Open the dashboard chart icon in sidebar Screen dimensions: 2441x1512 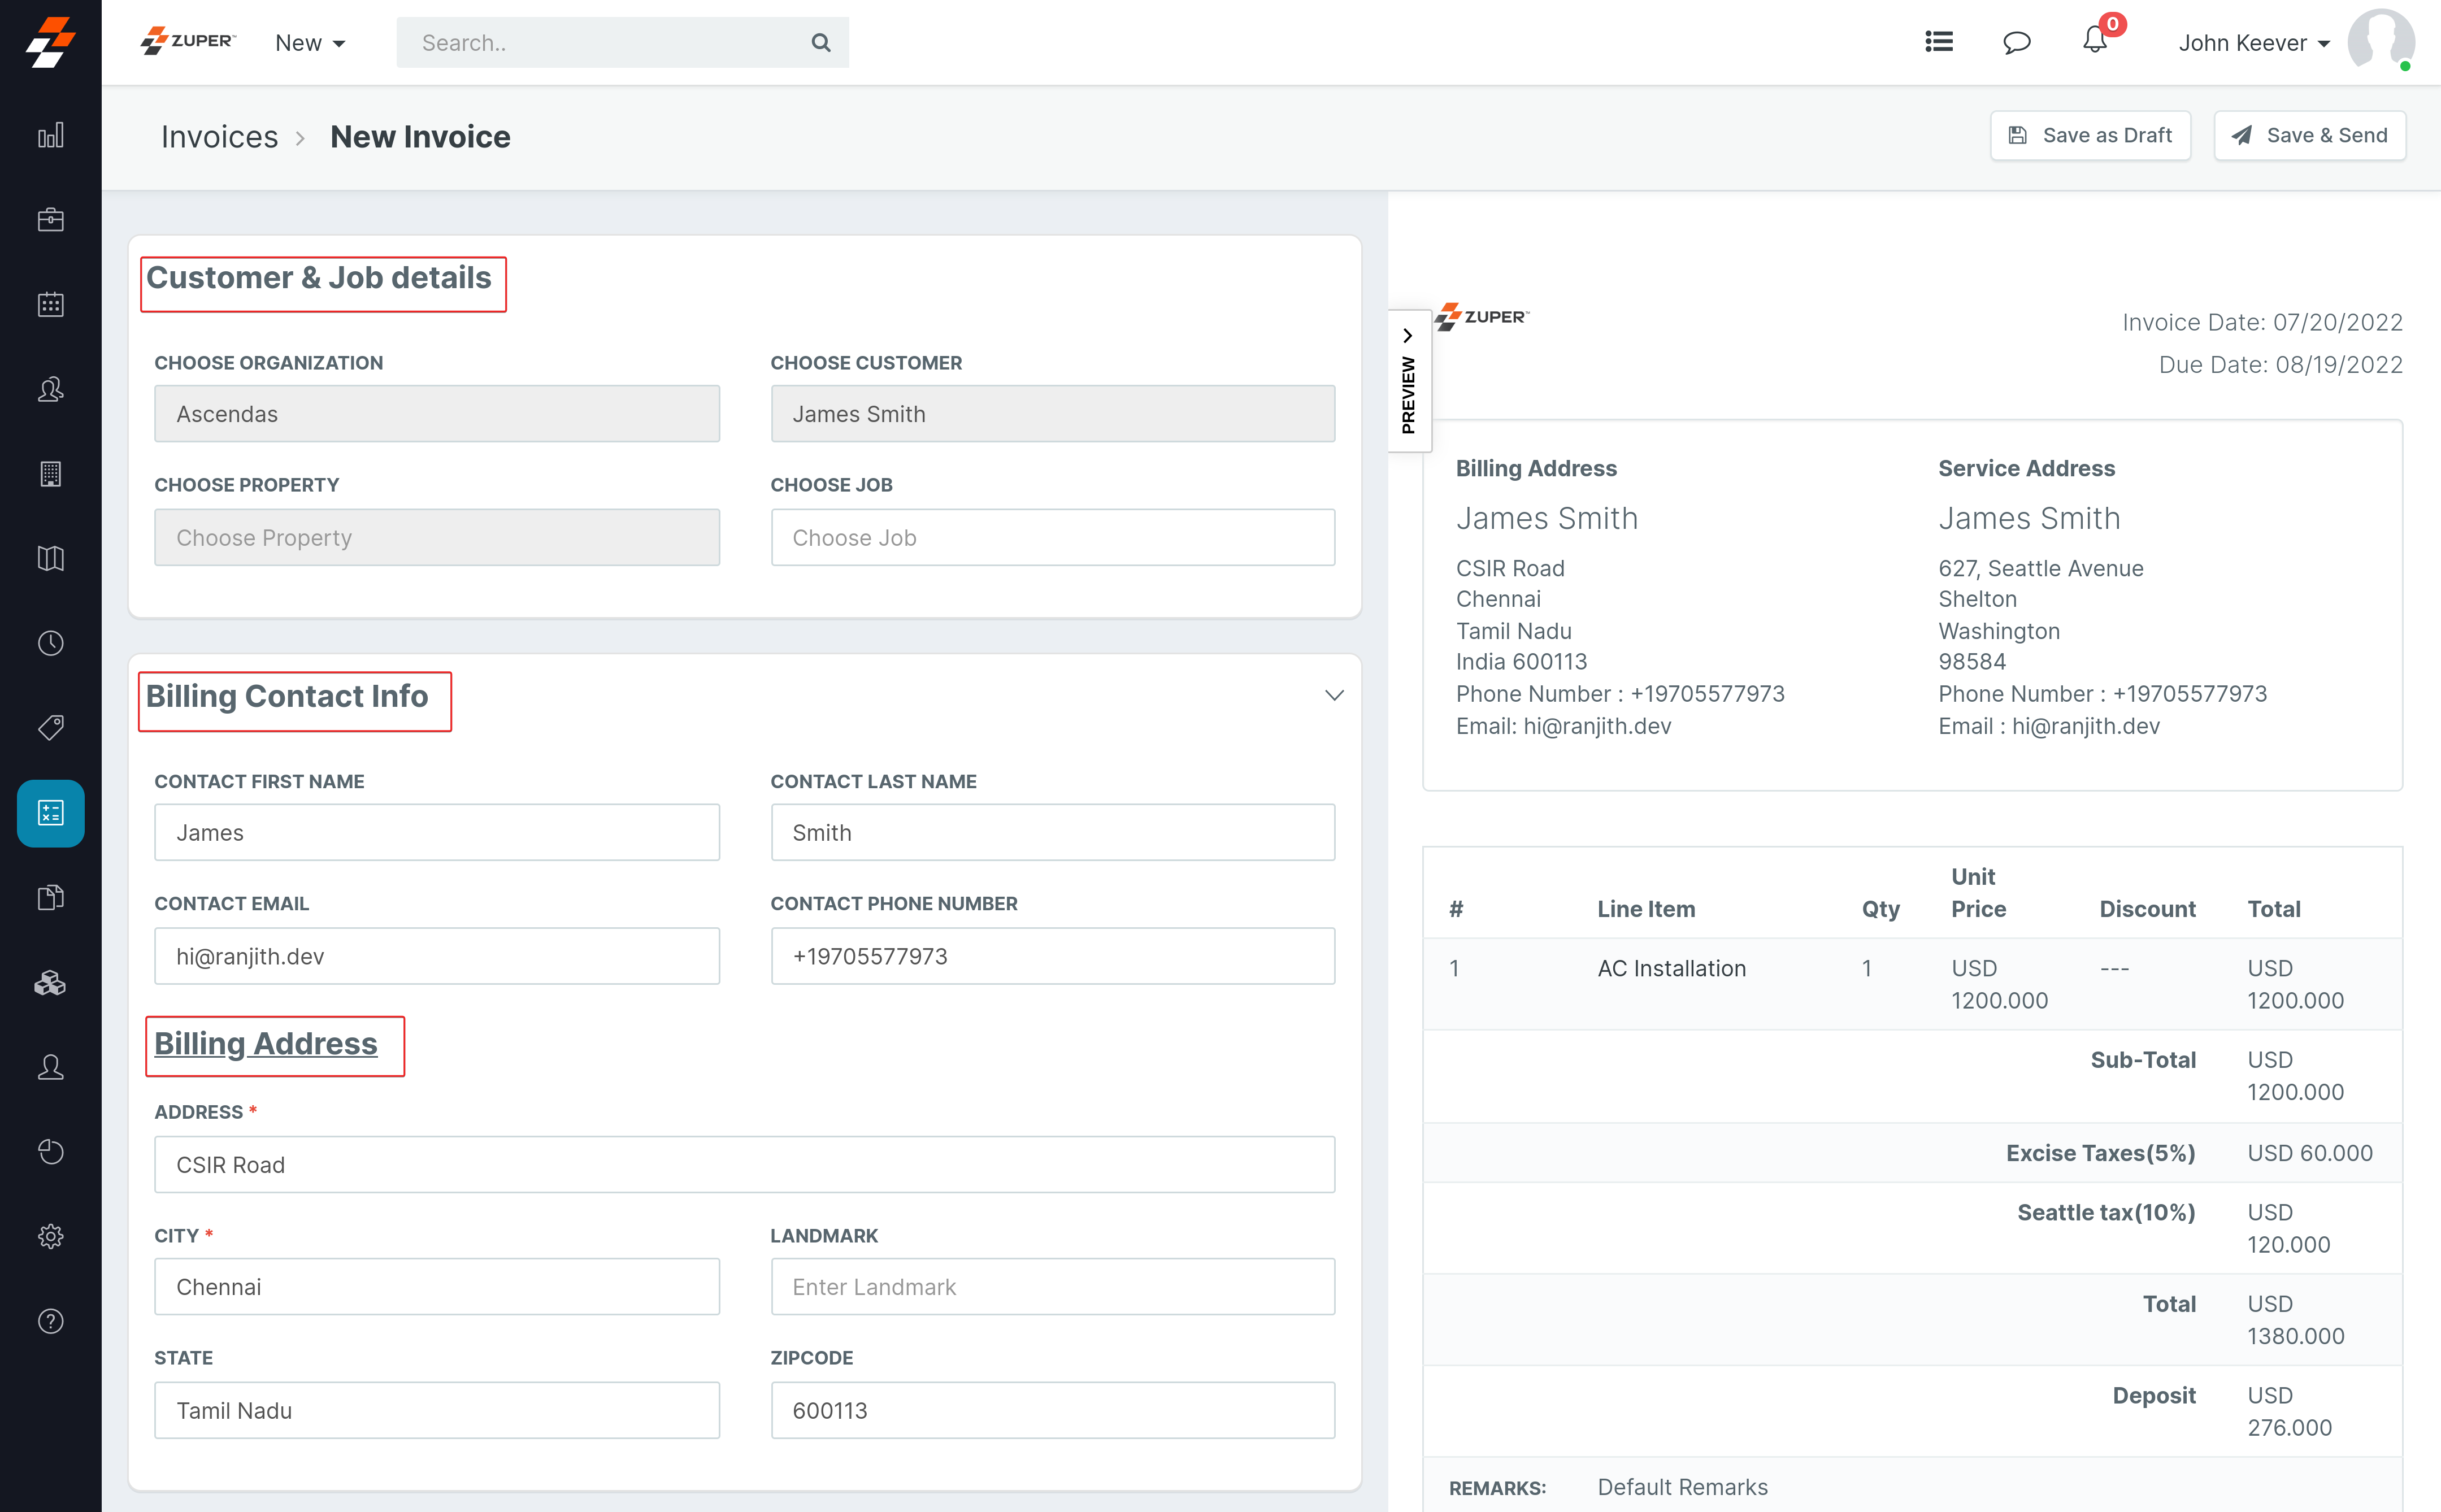(x=50, y=135)
